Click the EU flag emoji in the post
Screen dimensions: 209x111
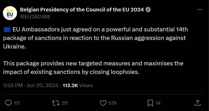pyautogui.click(x=7, y=30)
